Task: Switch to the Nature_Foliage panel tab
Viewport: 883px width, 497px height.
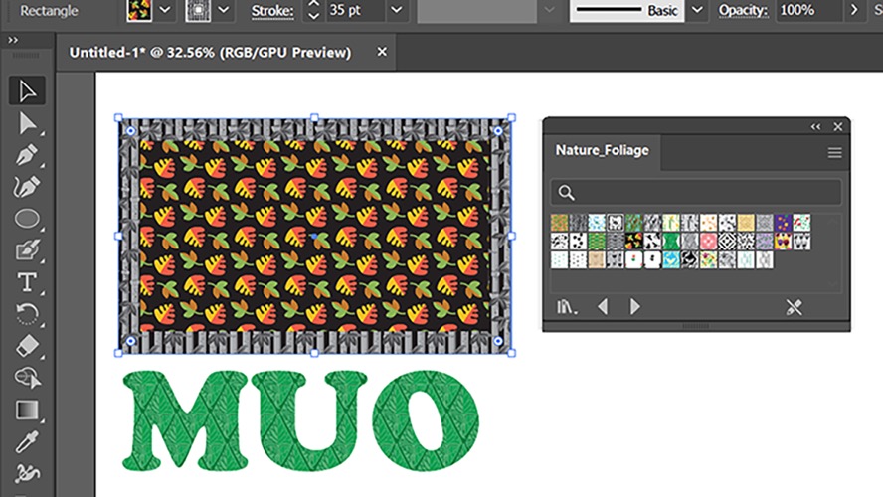Action: click(x=602, y=150)
